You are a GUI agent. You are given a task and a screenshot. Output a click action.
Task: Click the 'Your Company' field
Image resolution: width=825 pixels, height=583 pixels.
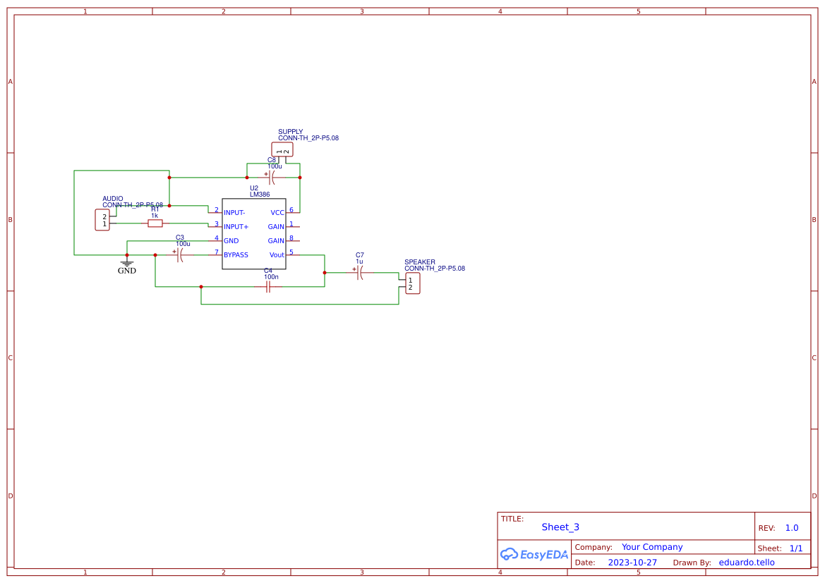652,547
